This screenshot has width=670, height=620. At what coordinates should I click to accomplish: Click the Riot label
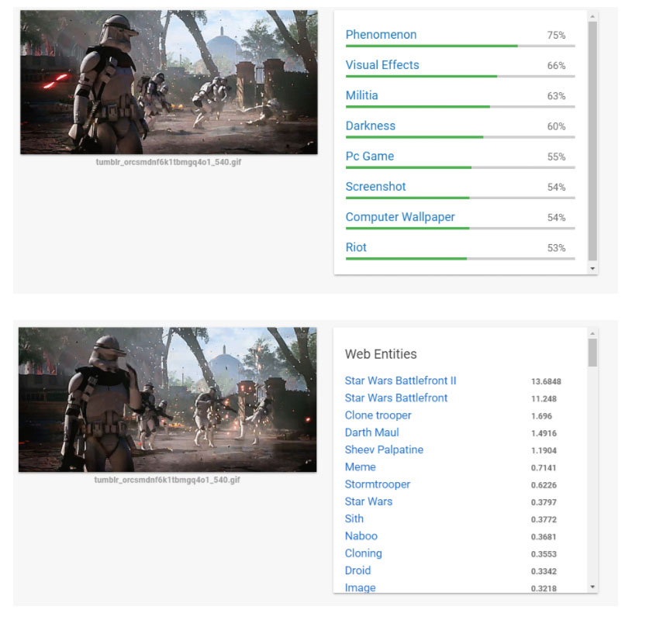coord(356,247)
